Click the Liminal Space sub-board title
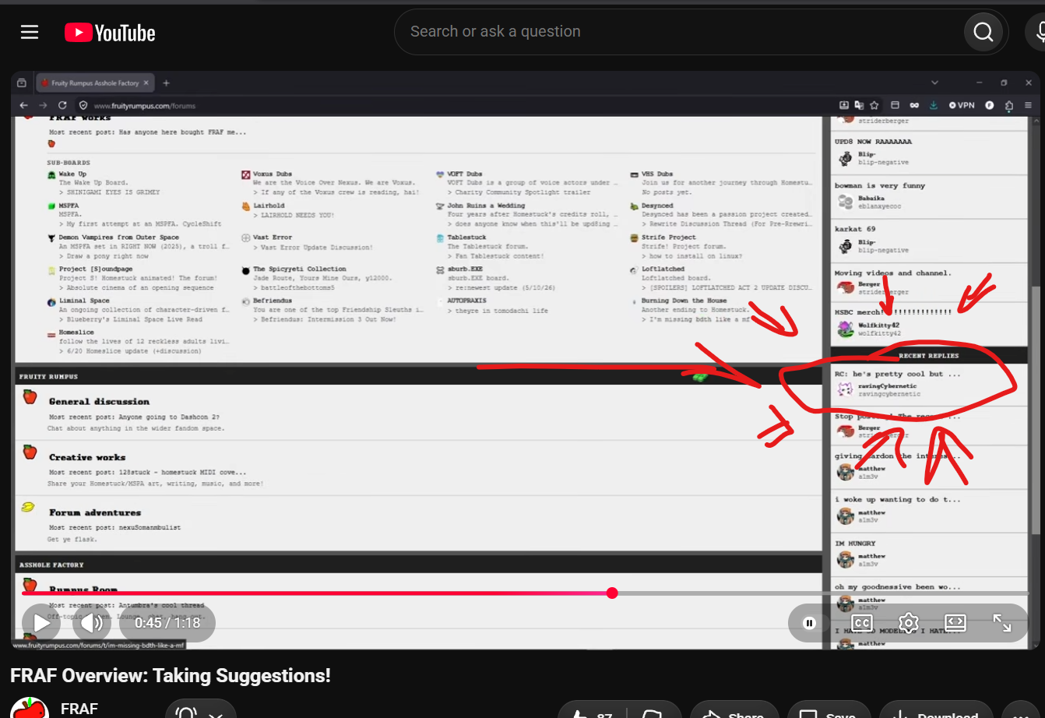 [x=84, y=301]
